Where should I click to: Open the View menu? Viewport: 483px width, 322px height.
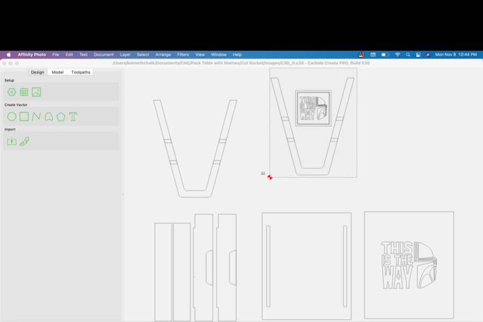tap(200, 55)
